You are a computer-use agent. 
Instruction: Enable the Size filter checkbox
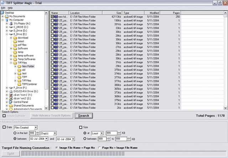point(80,127)
